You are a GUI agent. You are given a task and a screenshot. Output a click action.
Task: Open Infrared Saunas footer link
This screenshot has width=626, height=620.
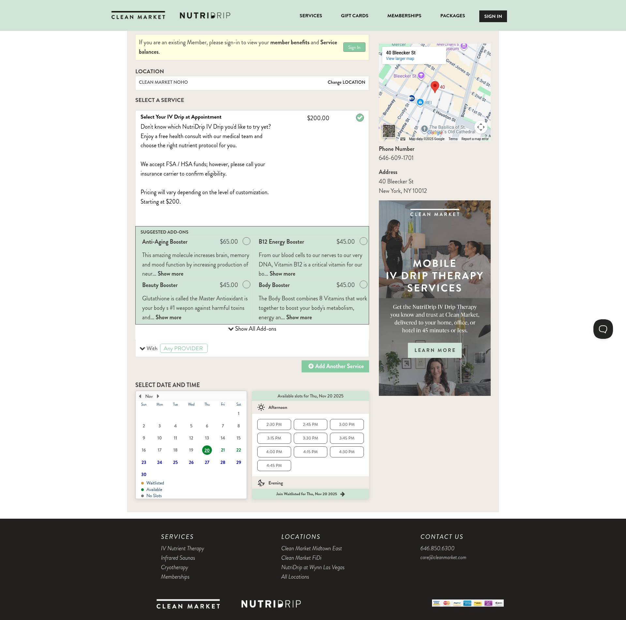178,558
